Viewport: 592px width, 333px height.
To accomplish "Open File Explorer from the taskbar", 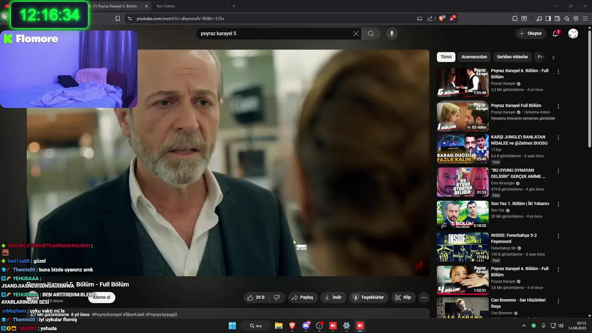I will (278, 326).
